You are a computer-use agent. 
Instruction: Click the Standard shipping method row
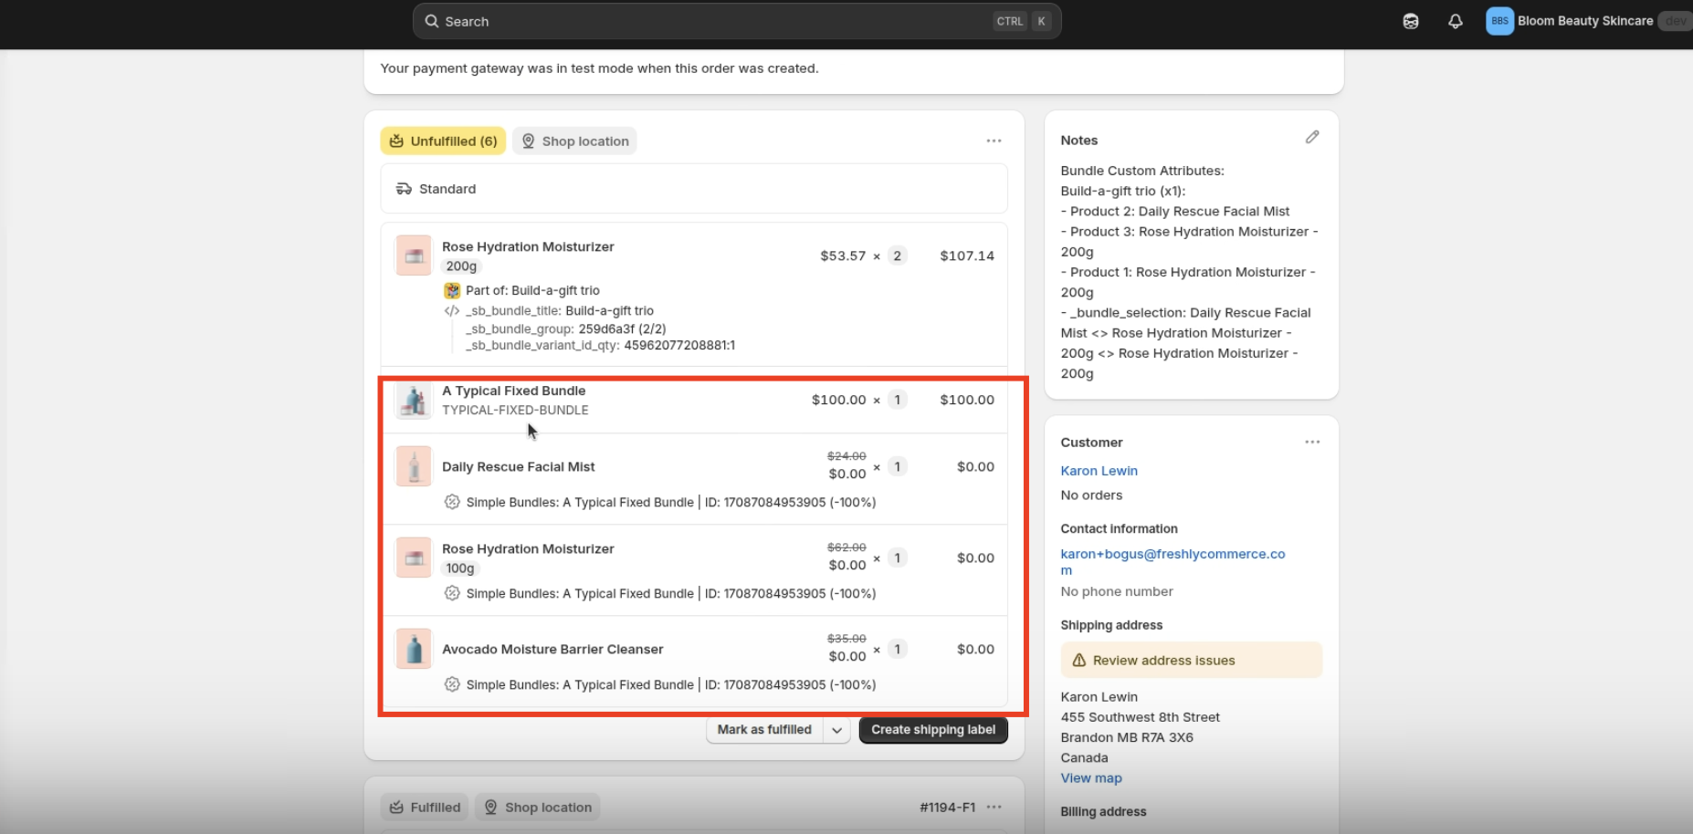(x=694, y=189)
